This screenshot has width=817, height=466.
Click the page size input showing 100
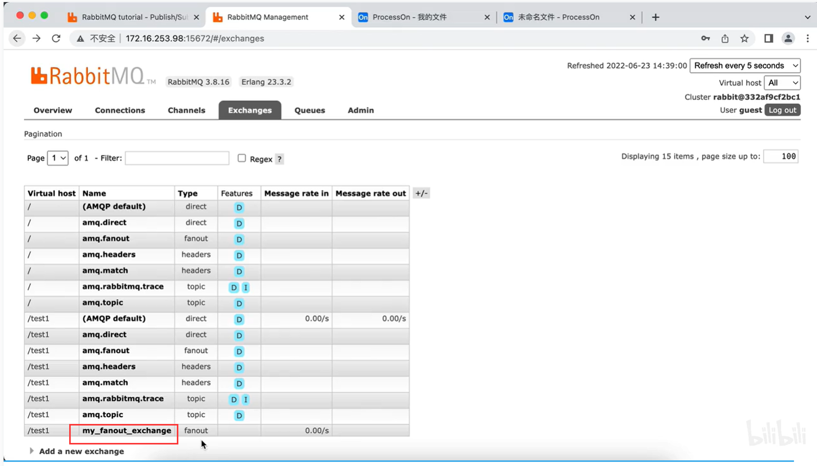781,156
